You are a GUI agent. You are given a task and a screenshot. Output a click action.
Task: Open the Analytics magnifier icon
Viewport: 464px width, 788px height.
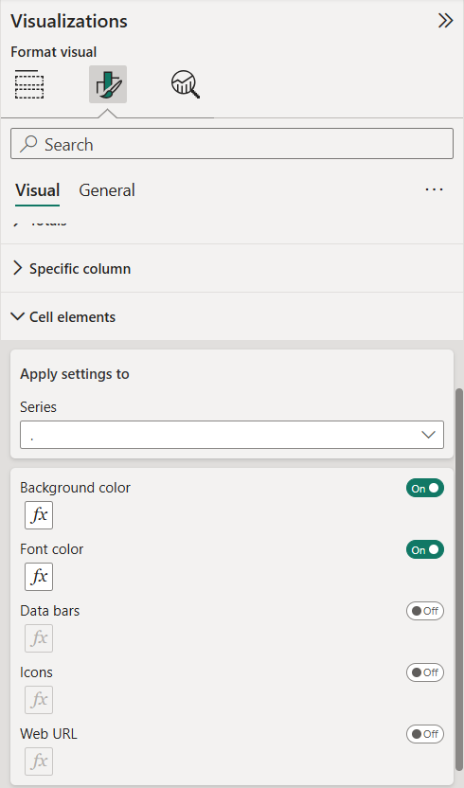click(x=186, y=84)
